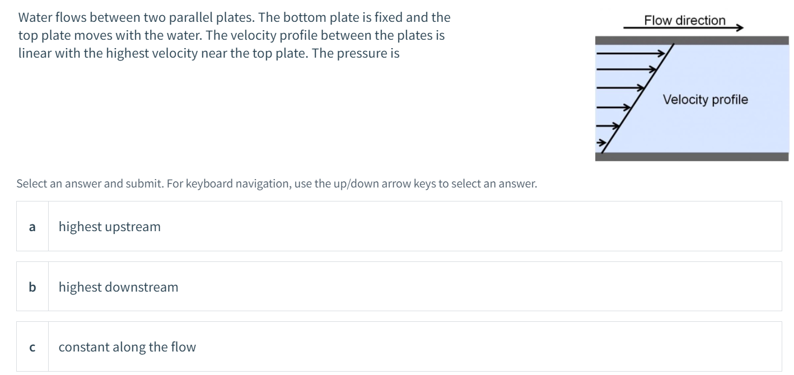Click the letter b in the second answer row
This screenshot has width=794, height=375.
(32, 287)
